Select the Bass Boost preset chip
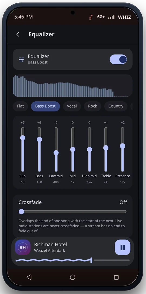The width and height of the screenshot is (146, 294). pos(45,106)
